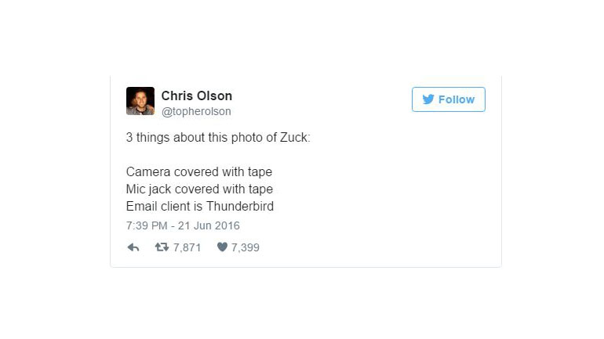Screen dimensions: 604x339
Task: View the 7,399 likes count
Action: (x=245, y=247)
